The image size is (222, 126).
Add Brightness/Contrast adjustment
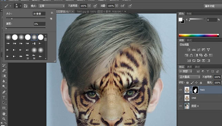(x=189, y=50)
